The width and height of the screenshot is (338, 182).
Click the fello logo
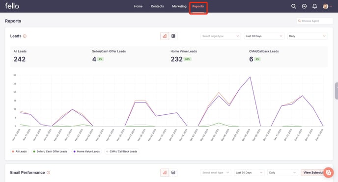(x=12, y=6)
